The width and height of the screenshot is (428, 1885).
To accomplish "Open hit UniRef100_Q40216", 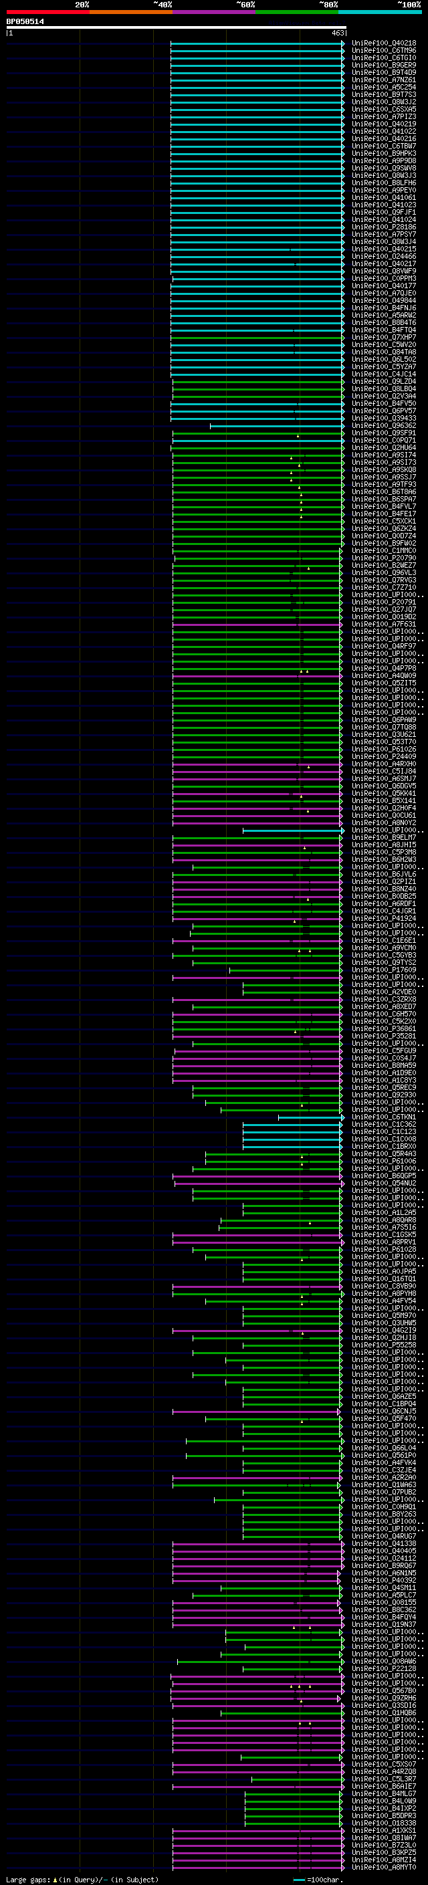I will click(x=384, y=138).
